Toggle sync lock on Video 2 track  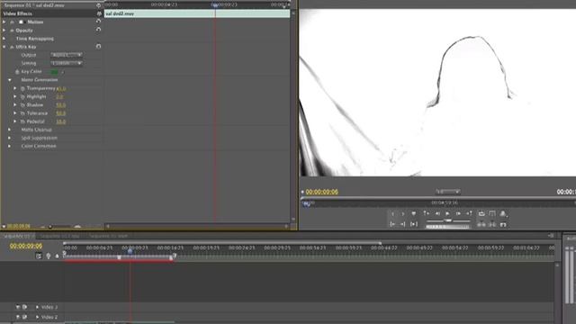tap(24, 317)
